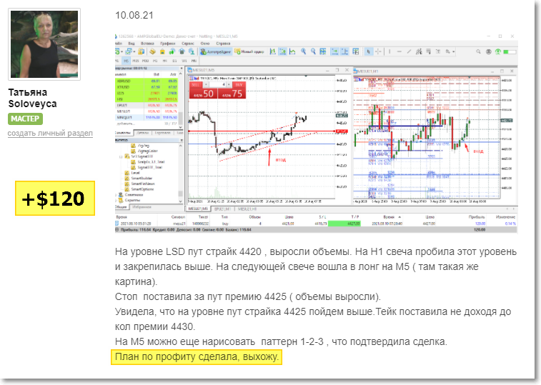Image resolution: width=541 pixels, height=385 pixels.
Task: Open the Сервис menu
Action: tap(188, 44)
